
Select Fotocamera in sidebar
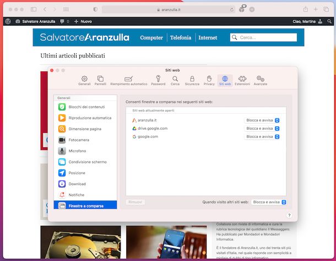(85, 140)
